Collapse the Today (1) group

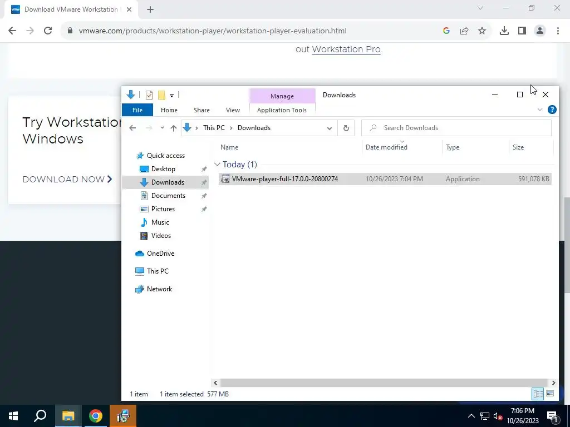pyautogui.click(x=218, y=165)
